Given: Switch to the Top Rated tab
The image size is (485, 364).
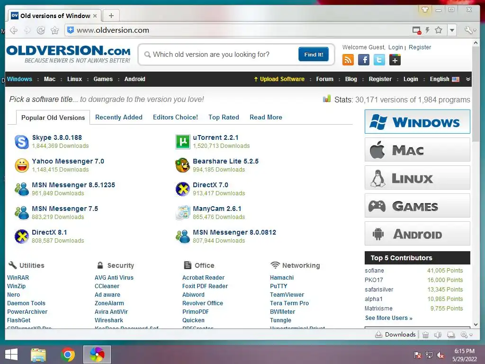Looking at the screenshot, I should pos(224,118).
